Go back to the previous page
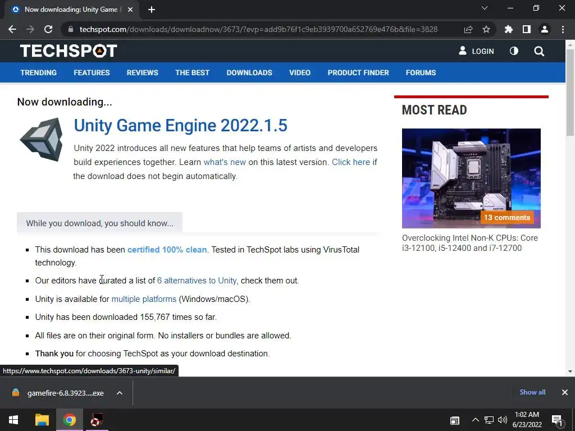This screenshot has width=575, height=431. click(x=12, y=29)
